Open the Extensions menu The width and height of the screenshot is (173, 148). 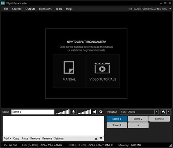click(x=45, y=9)
